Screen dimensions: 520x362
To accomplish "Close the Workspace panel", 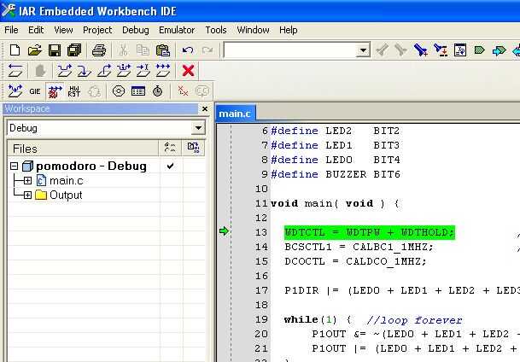I will 205,108.
